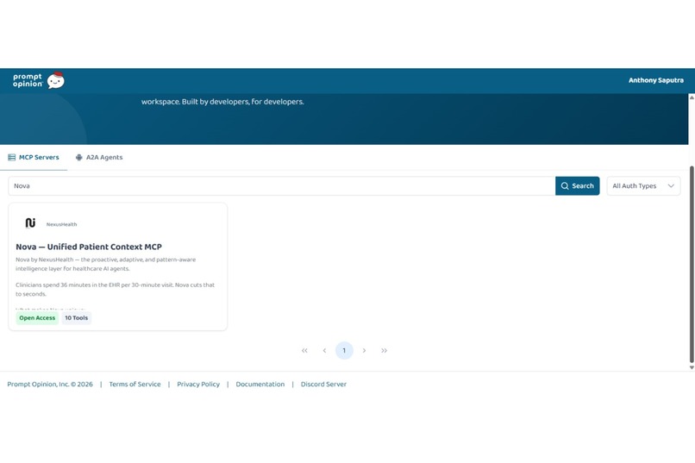Click the Search button

click(x=577, y=185)
